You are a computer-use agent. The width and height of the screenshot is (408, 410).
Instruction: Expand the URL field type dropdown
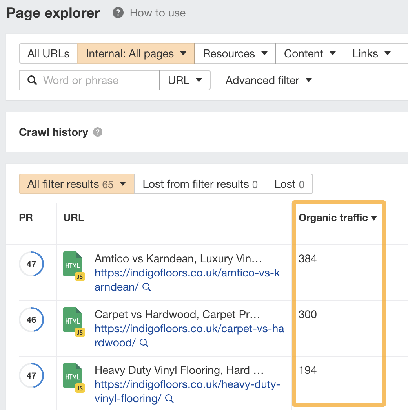coord(185,80)
